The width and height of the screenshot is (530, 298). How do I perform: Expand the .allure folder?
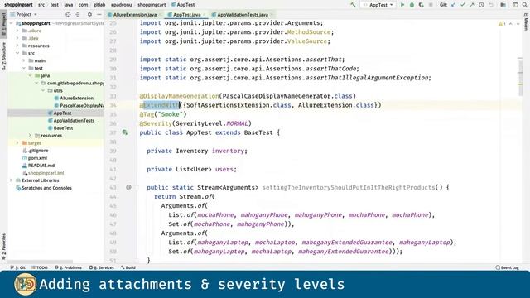point(17,31)
